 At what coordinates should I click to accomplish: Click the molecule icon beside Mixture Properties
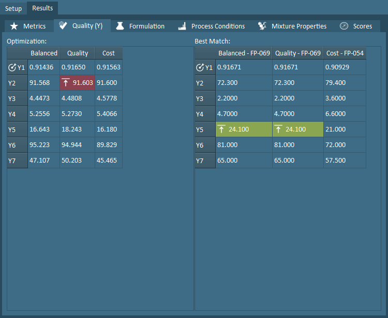(262, 26)
